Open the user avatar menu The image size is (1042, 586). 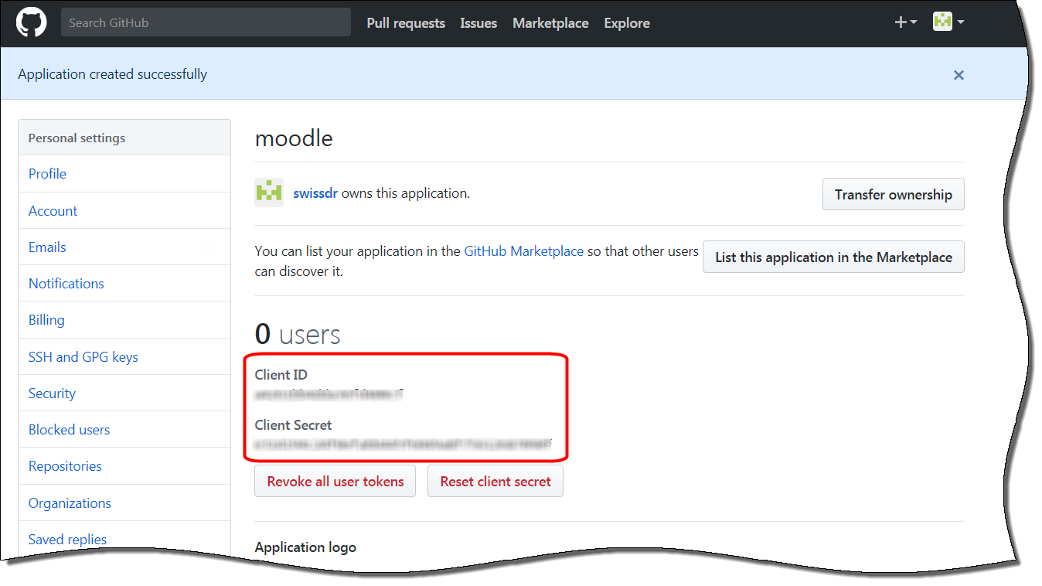coord(948,22)
